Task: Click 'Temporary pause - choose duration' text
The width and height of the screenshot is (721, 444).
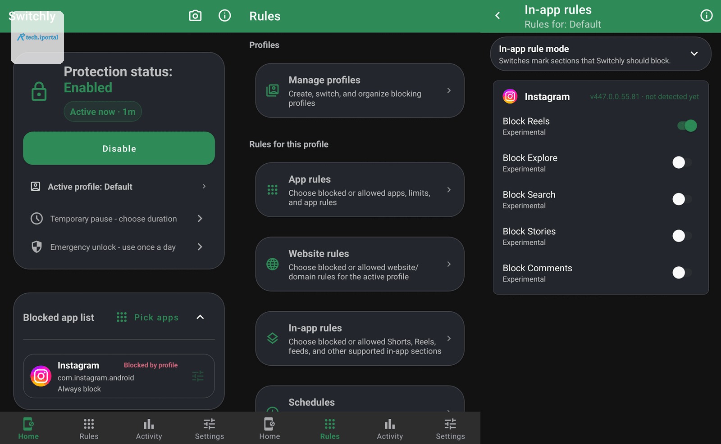Action: point(114,219)
